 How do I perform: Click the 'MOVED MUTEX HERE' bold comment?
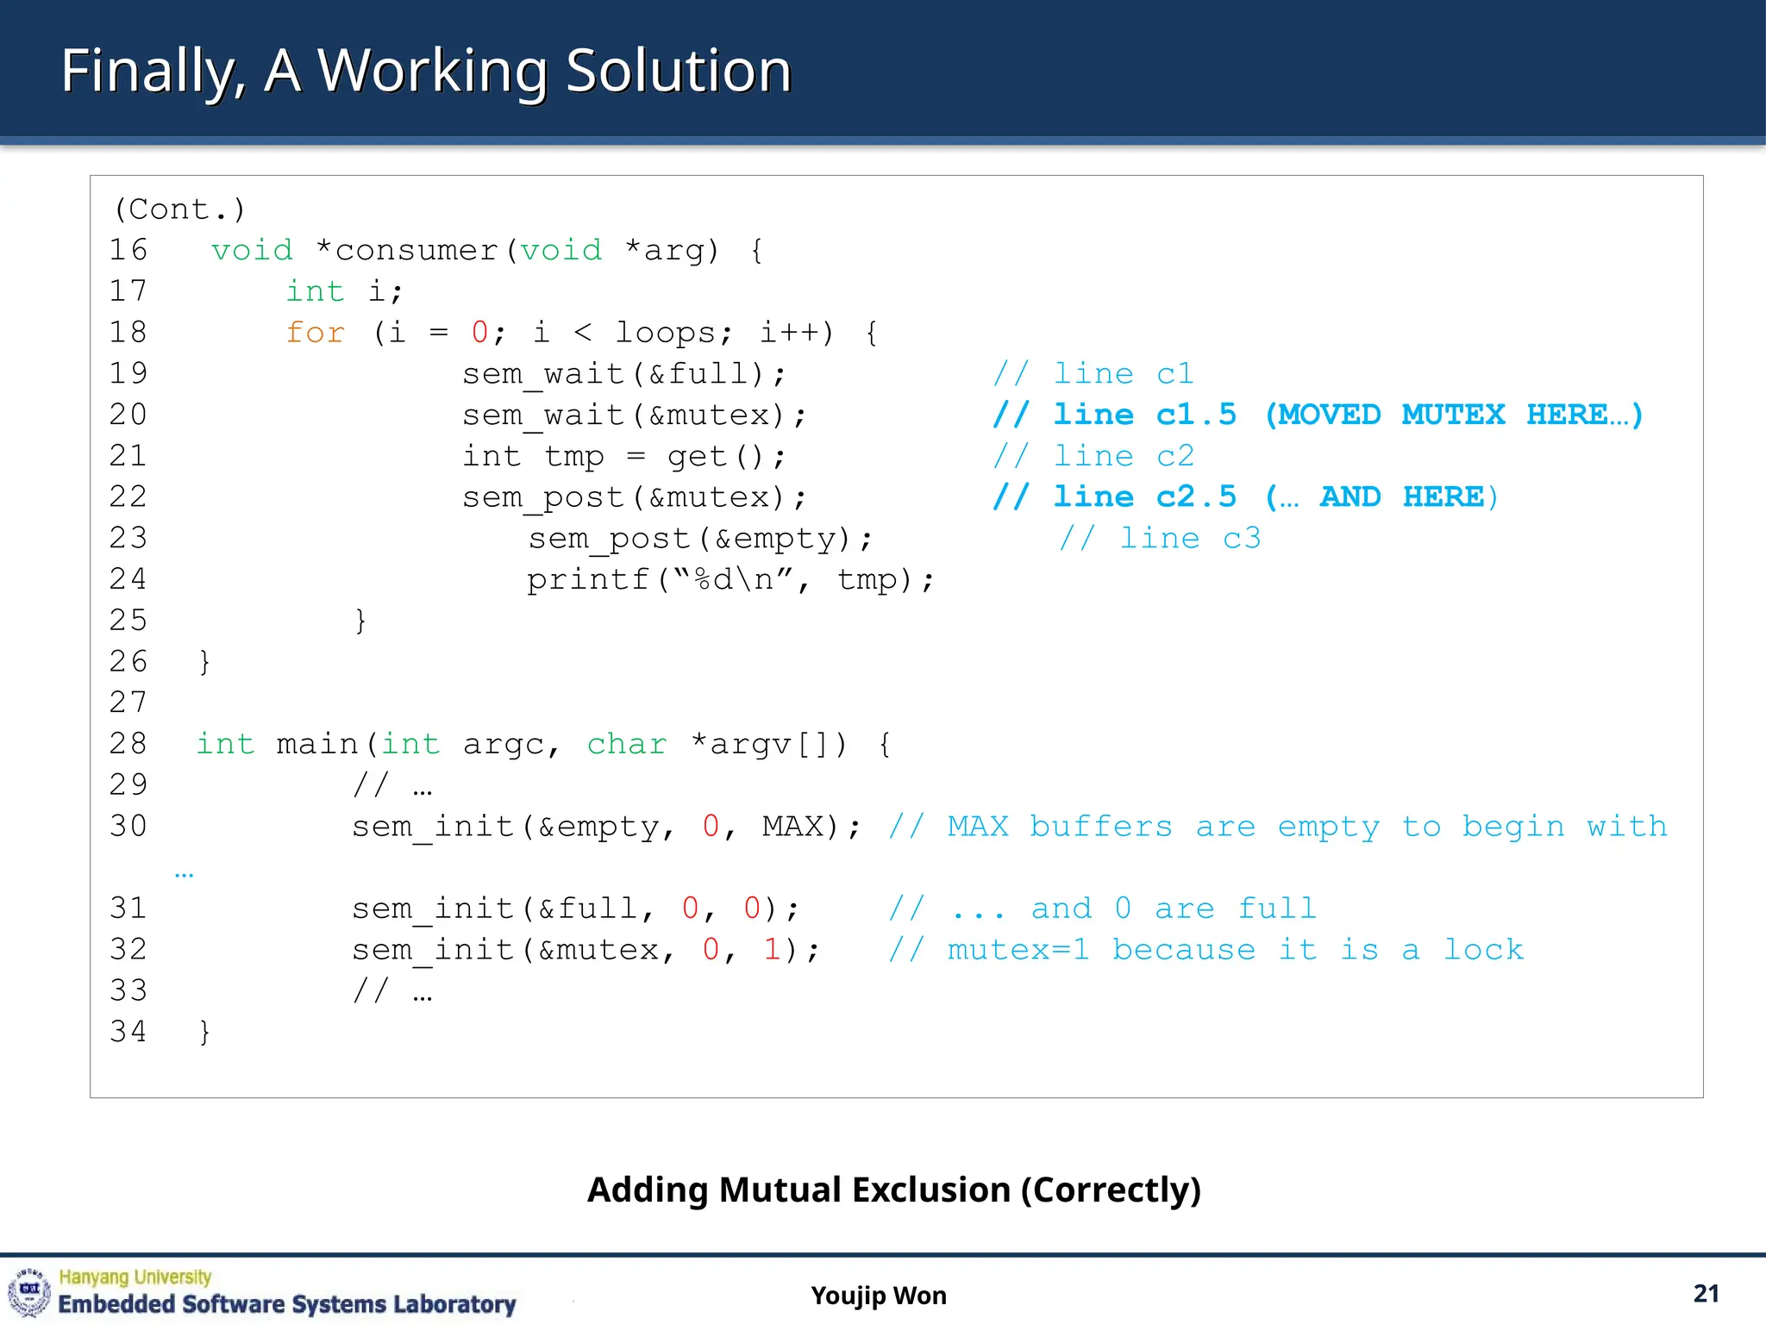[x=1454, y=415]
